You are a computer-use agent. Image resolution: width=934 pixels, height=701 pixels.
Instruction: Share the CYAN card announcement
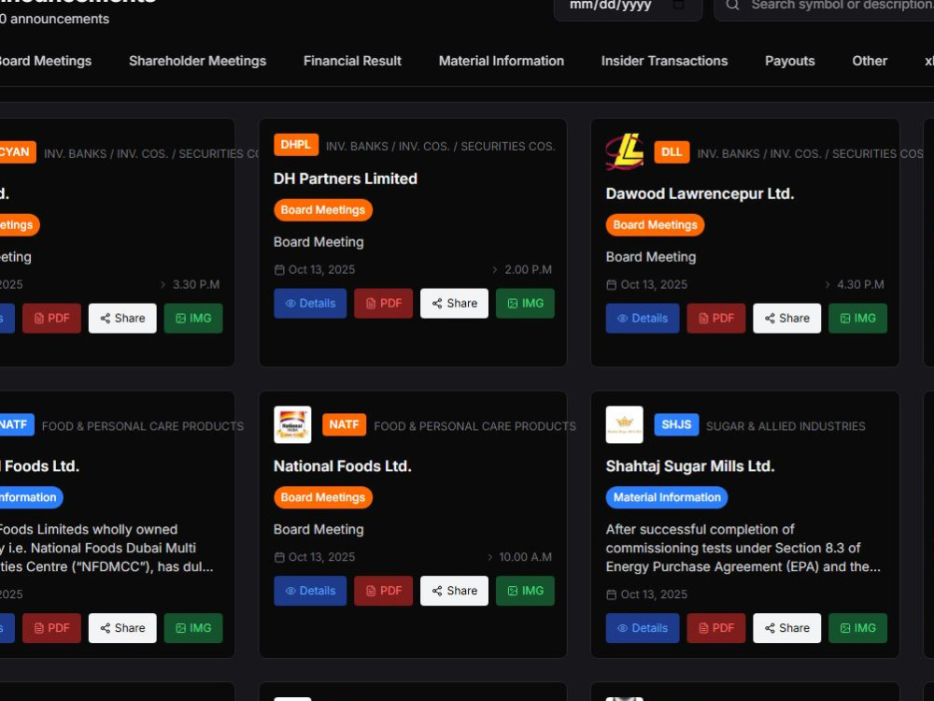point(122,319)
